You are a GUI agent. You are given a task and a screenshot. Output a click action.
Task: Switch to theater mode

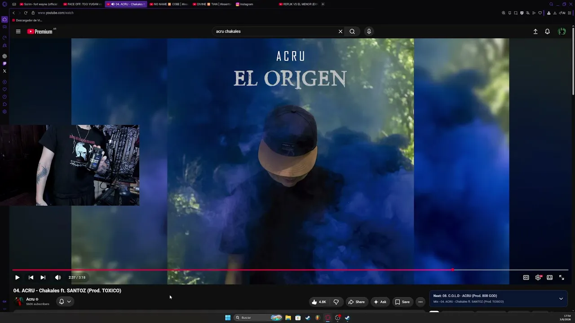click(549, 277)
